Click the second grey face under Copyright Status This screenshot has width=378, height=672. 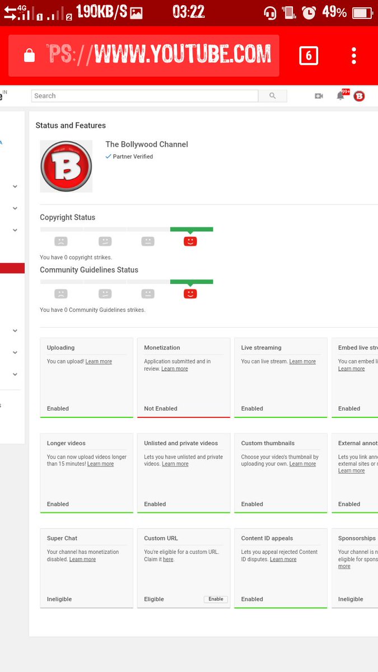105,241
